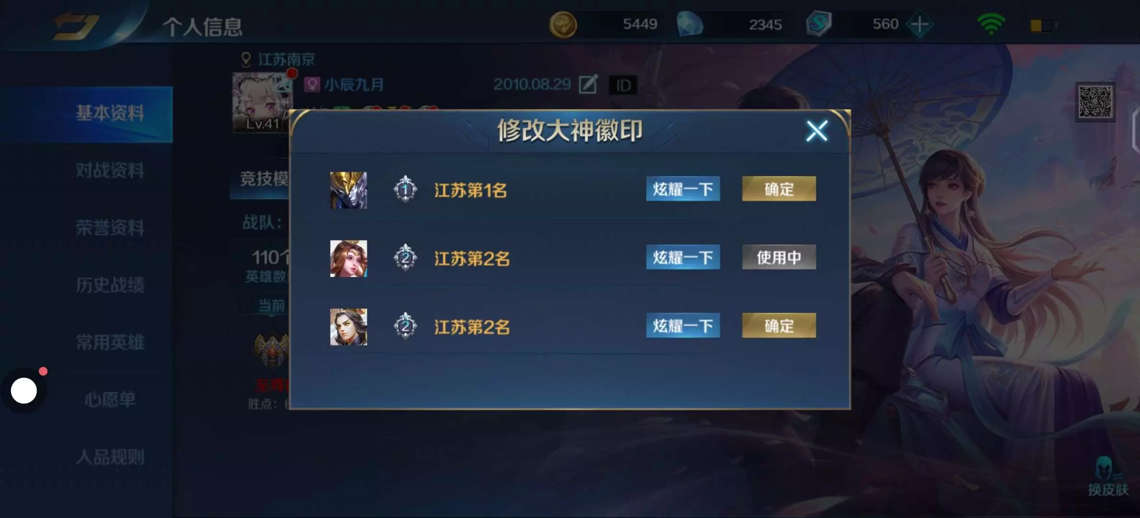1140x518 pixels.
Task: Open the QR code icon
Action: [x=1095, y=102]
